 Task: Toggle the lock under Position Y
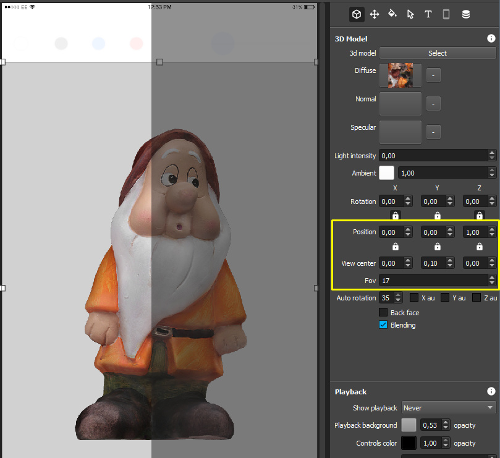pyautogui.click(x=438, y=247)
